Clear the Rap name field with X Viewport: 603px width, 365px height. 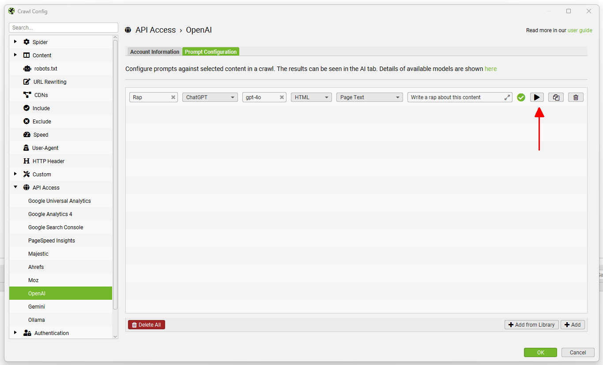pyautogui.click(x=173, y=97)
